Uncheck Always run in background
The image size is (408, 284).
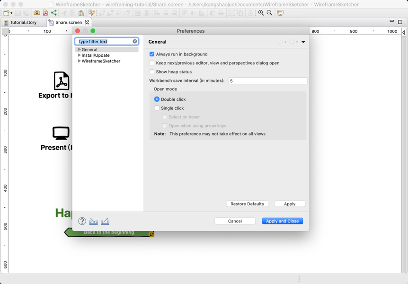click(x=152, y=54)
